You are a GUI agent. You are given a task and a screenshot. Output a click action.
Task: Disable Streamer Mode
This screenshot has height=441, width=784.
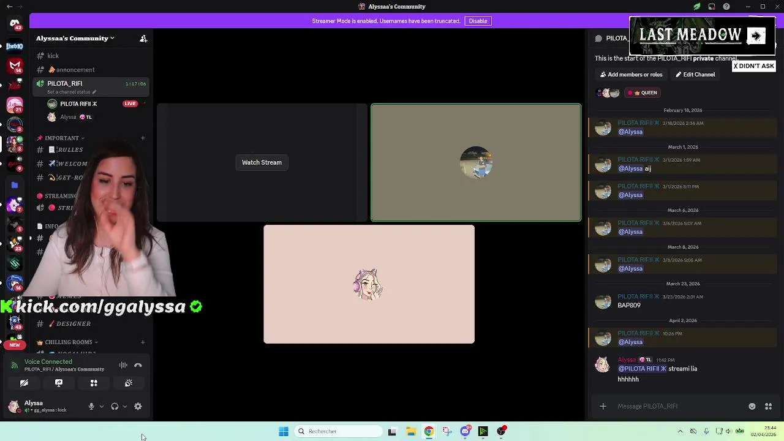click(x=478, y=21)
